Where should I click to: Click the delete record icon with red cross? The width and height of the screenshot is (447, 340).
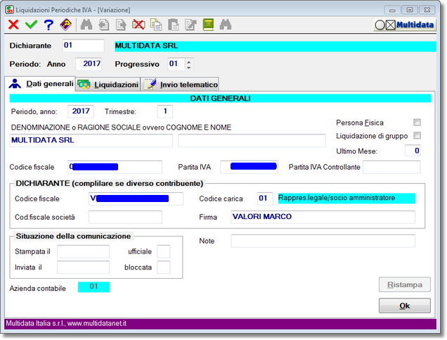click(x=138, y=25)
